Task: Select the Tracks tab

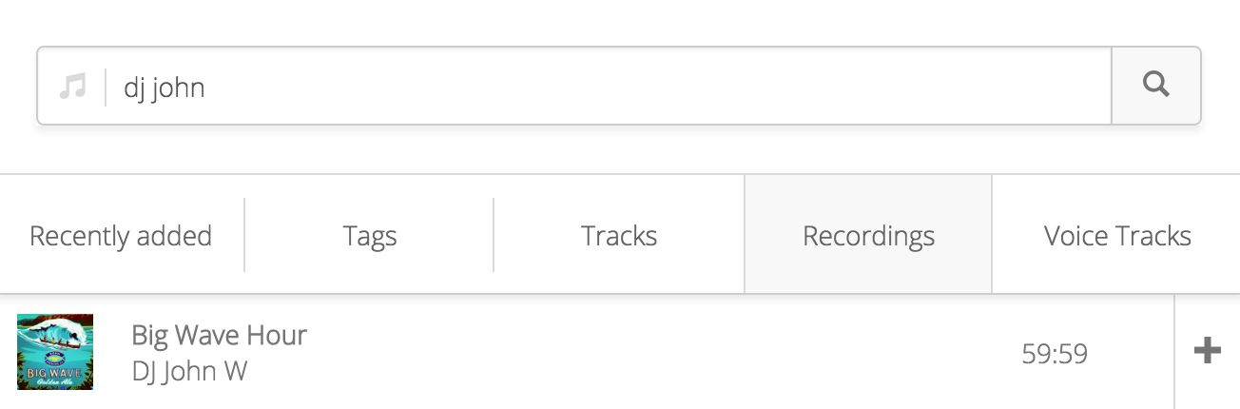Action: click(619, 235)
